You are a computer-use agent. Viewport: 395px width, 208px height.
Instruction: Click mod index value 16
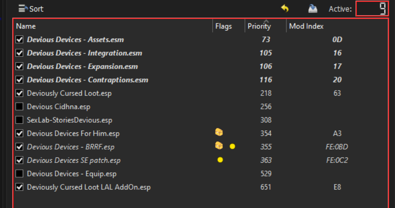click(337, 53)
